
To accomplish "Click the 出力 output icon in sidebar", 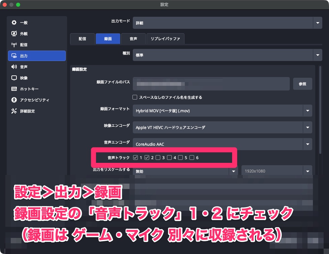I will [14, 56].
